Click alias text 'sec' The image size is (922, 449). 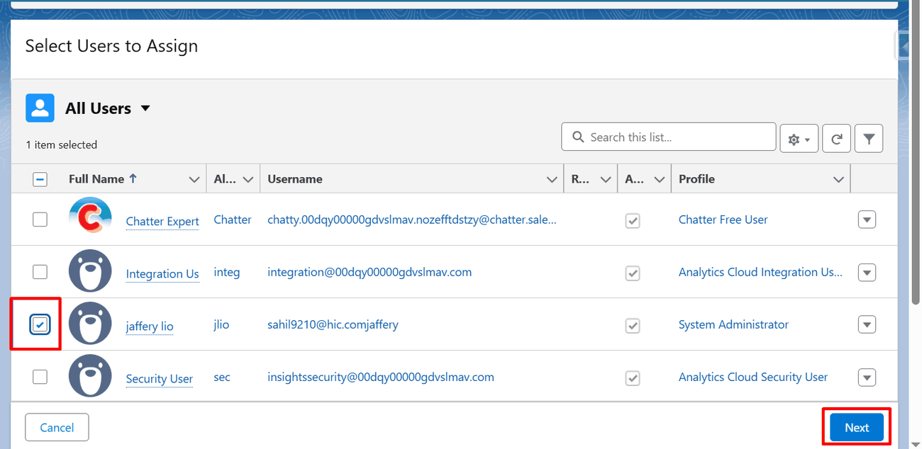(222, 377)
